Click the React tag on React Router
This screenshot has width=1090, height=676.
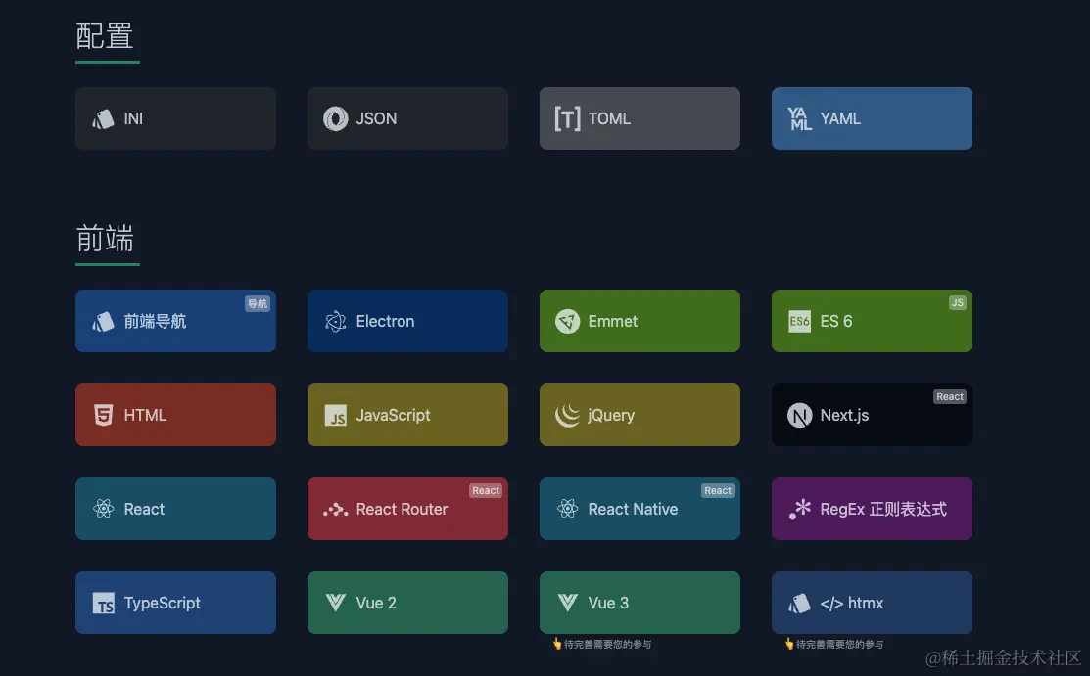pyautogui.click(x=485, y=490)
